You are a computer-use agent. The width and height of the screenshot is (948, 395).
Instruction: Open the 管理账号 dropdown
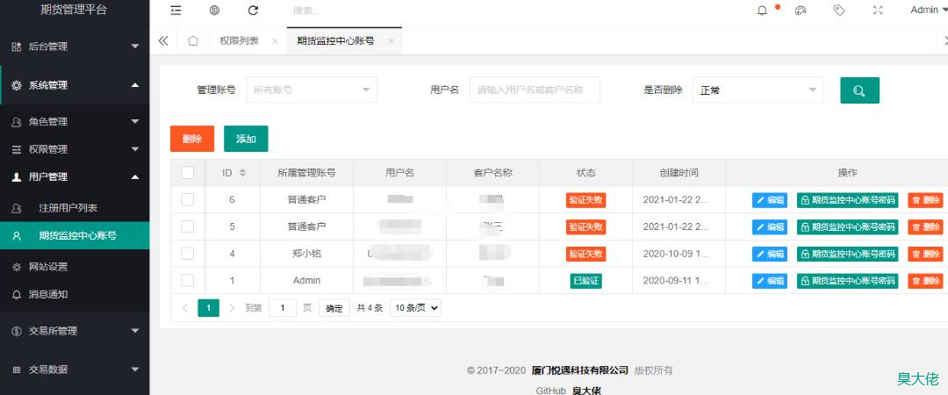(x=312, y=90)
